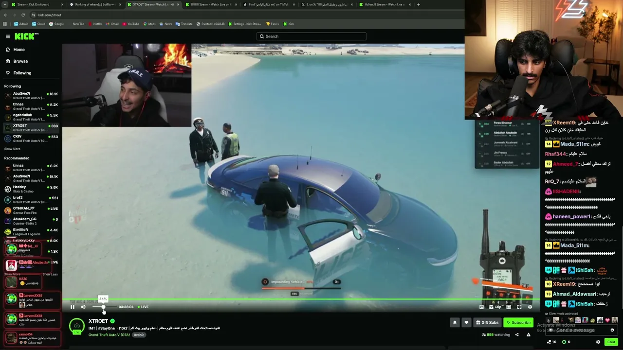Turn on notifications with the bell button
623x350 pixels.
pos(455,322)
